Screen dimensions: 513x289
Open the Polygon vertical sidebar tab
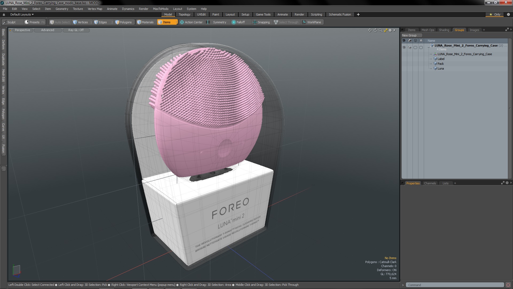(3, 114)
